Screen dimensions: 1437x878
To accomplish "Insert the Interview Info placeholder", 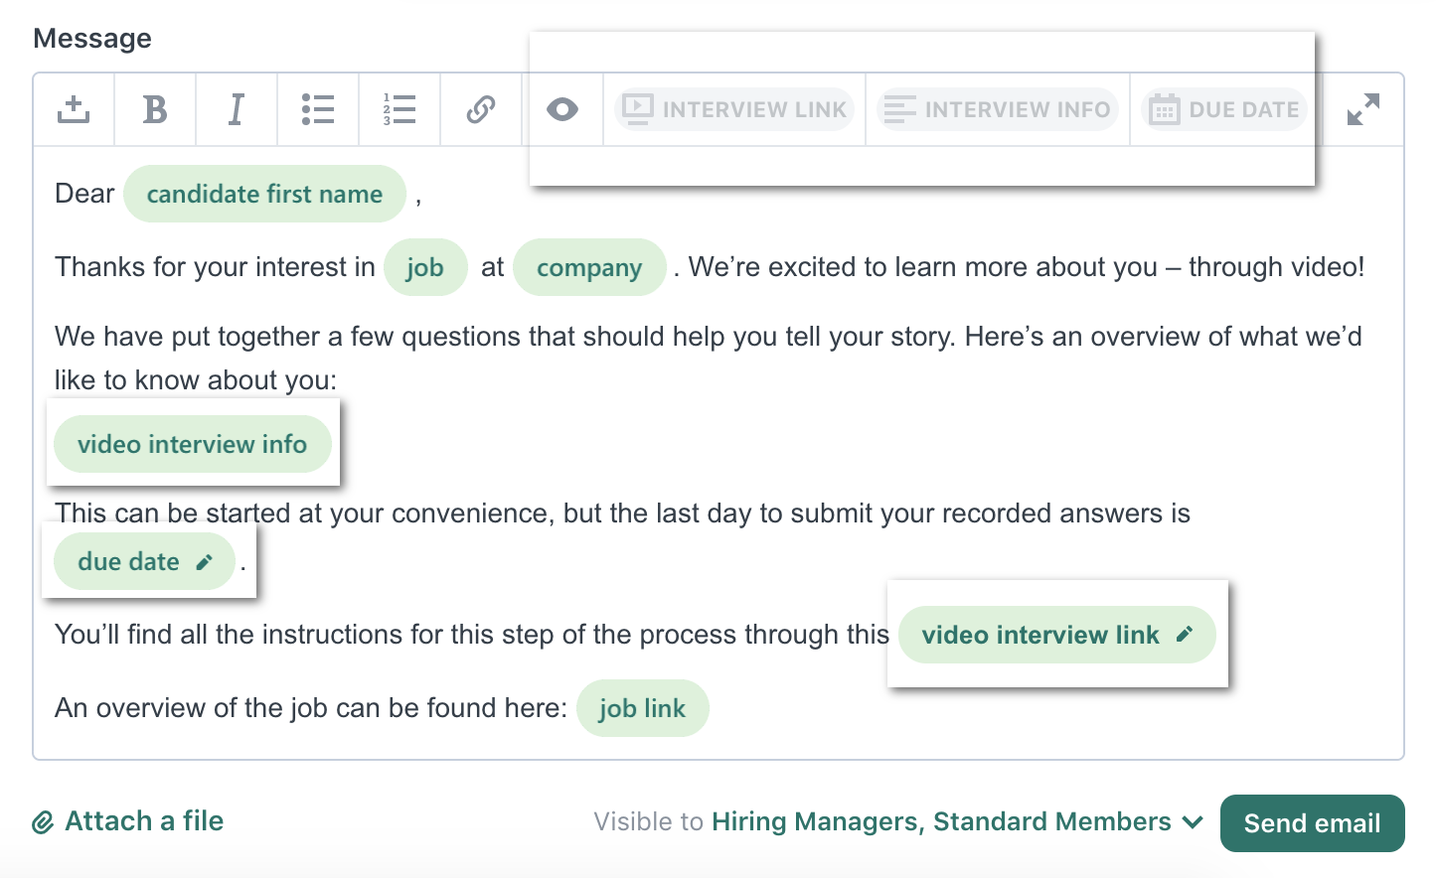I will coord(998,109).
